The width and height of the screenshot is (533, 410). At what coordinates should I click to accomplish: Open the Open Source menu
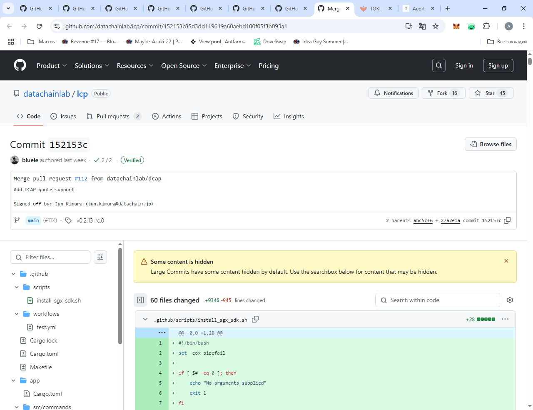[x=184, y=65]
